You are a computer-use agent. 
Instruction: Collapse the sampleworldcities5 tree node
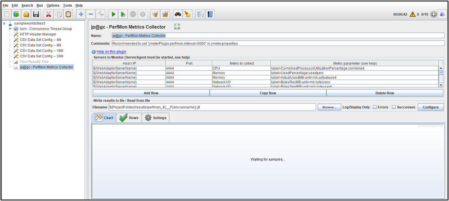point(4,23)
